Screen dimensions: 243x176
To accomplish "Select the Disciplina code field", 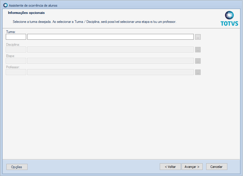I will [x=16, y=50].
